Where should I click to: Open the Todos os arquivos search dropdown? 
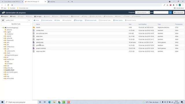coord(143,12)
